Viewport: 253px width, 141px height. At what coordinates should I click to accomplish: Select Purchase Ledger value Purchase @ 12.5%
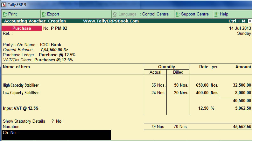57,55
